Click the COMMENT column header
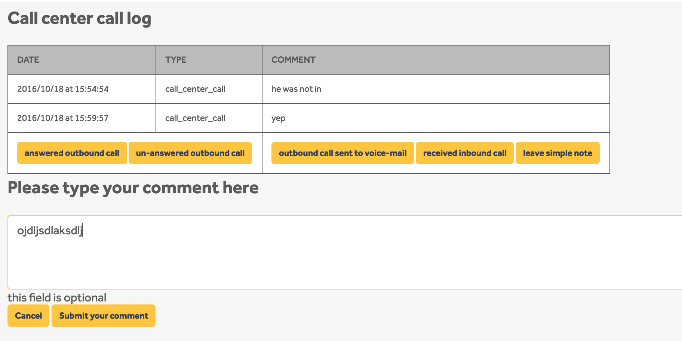Viewport: 682px width, 341px height. [x=293, y=60]
